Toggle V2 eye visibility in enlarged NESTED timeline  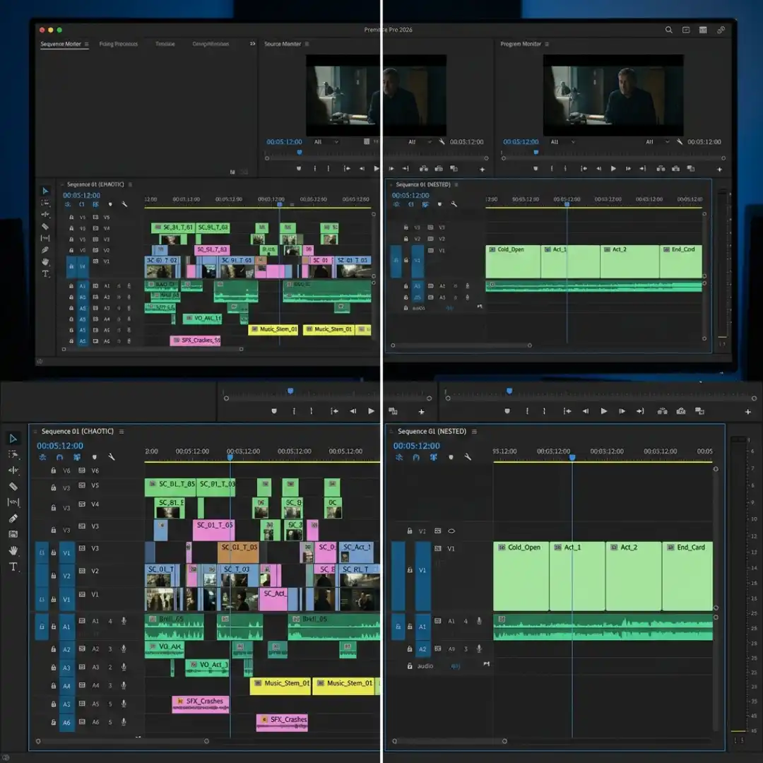451,531
